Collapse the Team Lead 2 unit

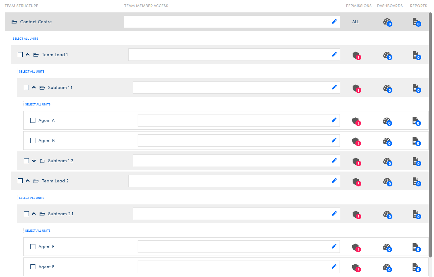tap(28, 181)
